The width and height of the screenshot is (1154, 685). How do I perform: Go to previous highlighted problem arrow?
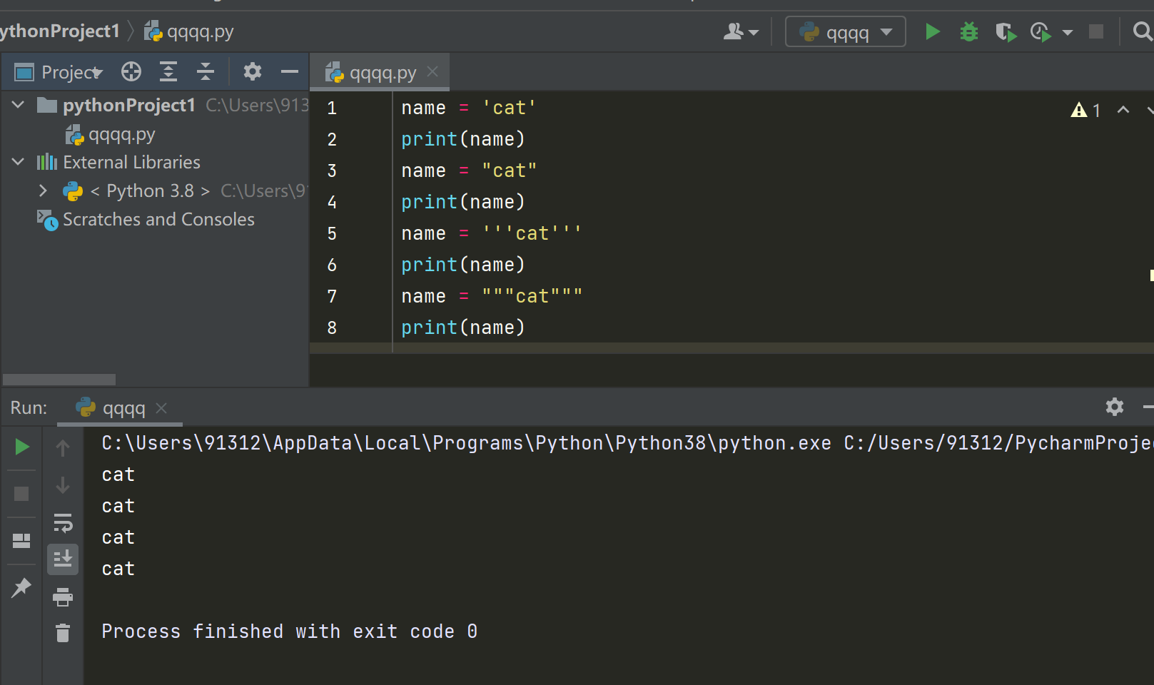tap(1123, 109)
